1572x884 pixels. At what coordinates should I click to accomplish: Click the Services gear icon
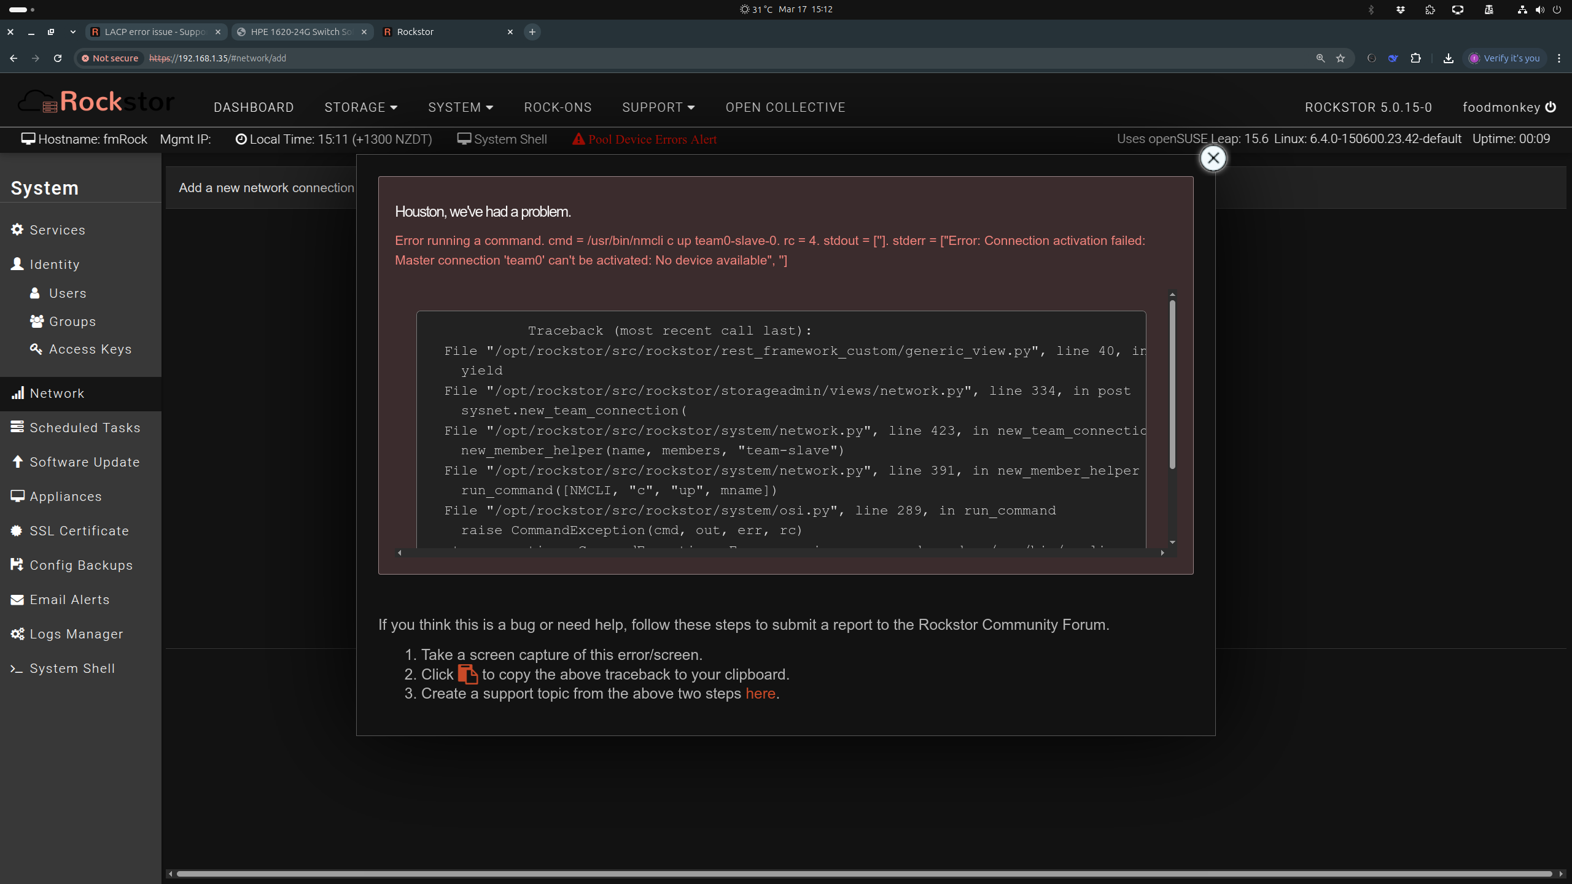(x=17, y=229)
